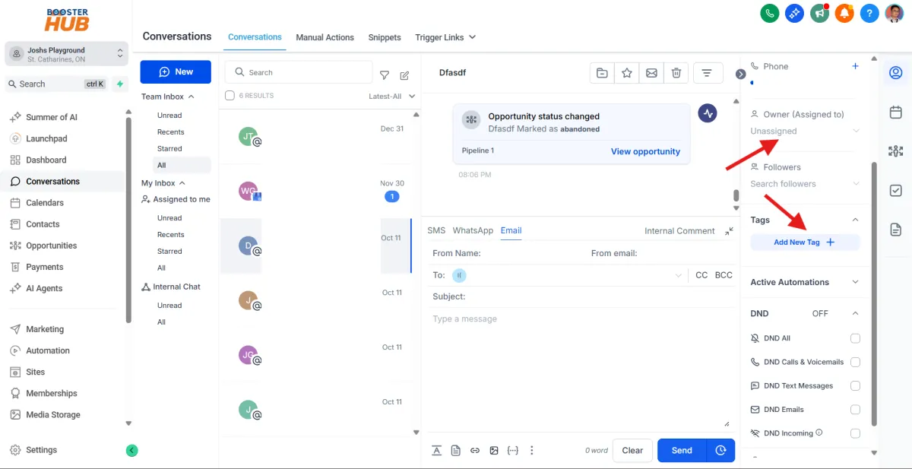The width and height of the screenshot is (912, 469).
Task: Open Trigger Links dropdown arrow
Action: tap(472, 37)
